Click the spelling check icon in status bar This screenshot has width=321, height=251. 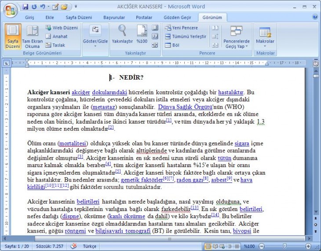[73, 246]
